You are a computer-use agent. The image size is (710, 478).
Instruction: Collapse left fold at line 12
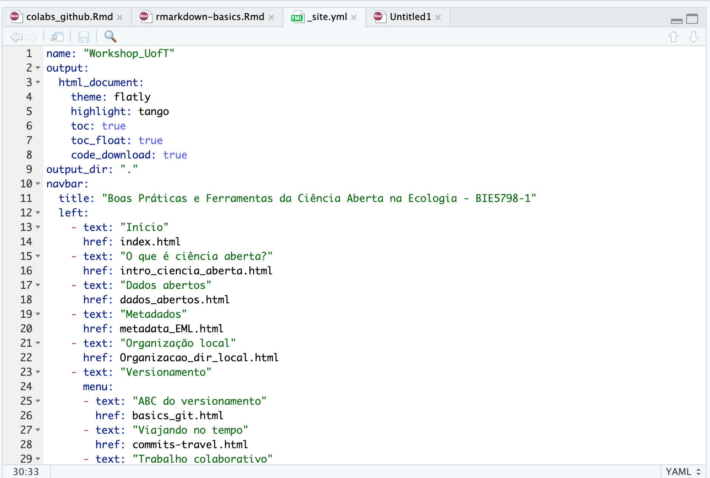point(38,213)
